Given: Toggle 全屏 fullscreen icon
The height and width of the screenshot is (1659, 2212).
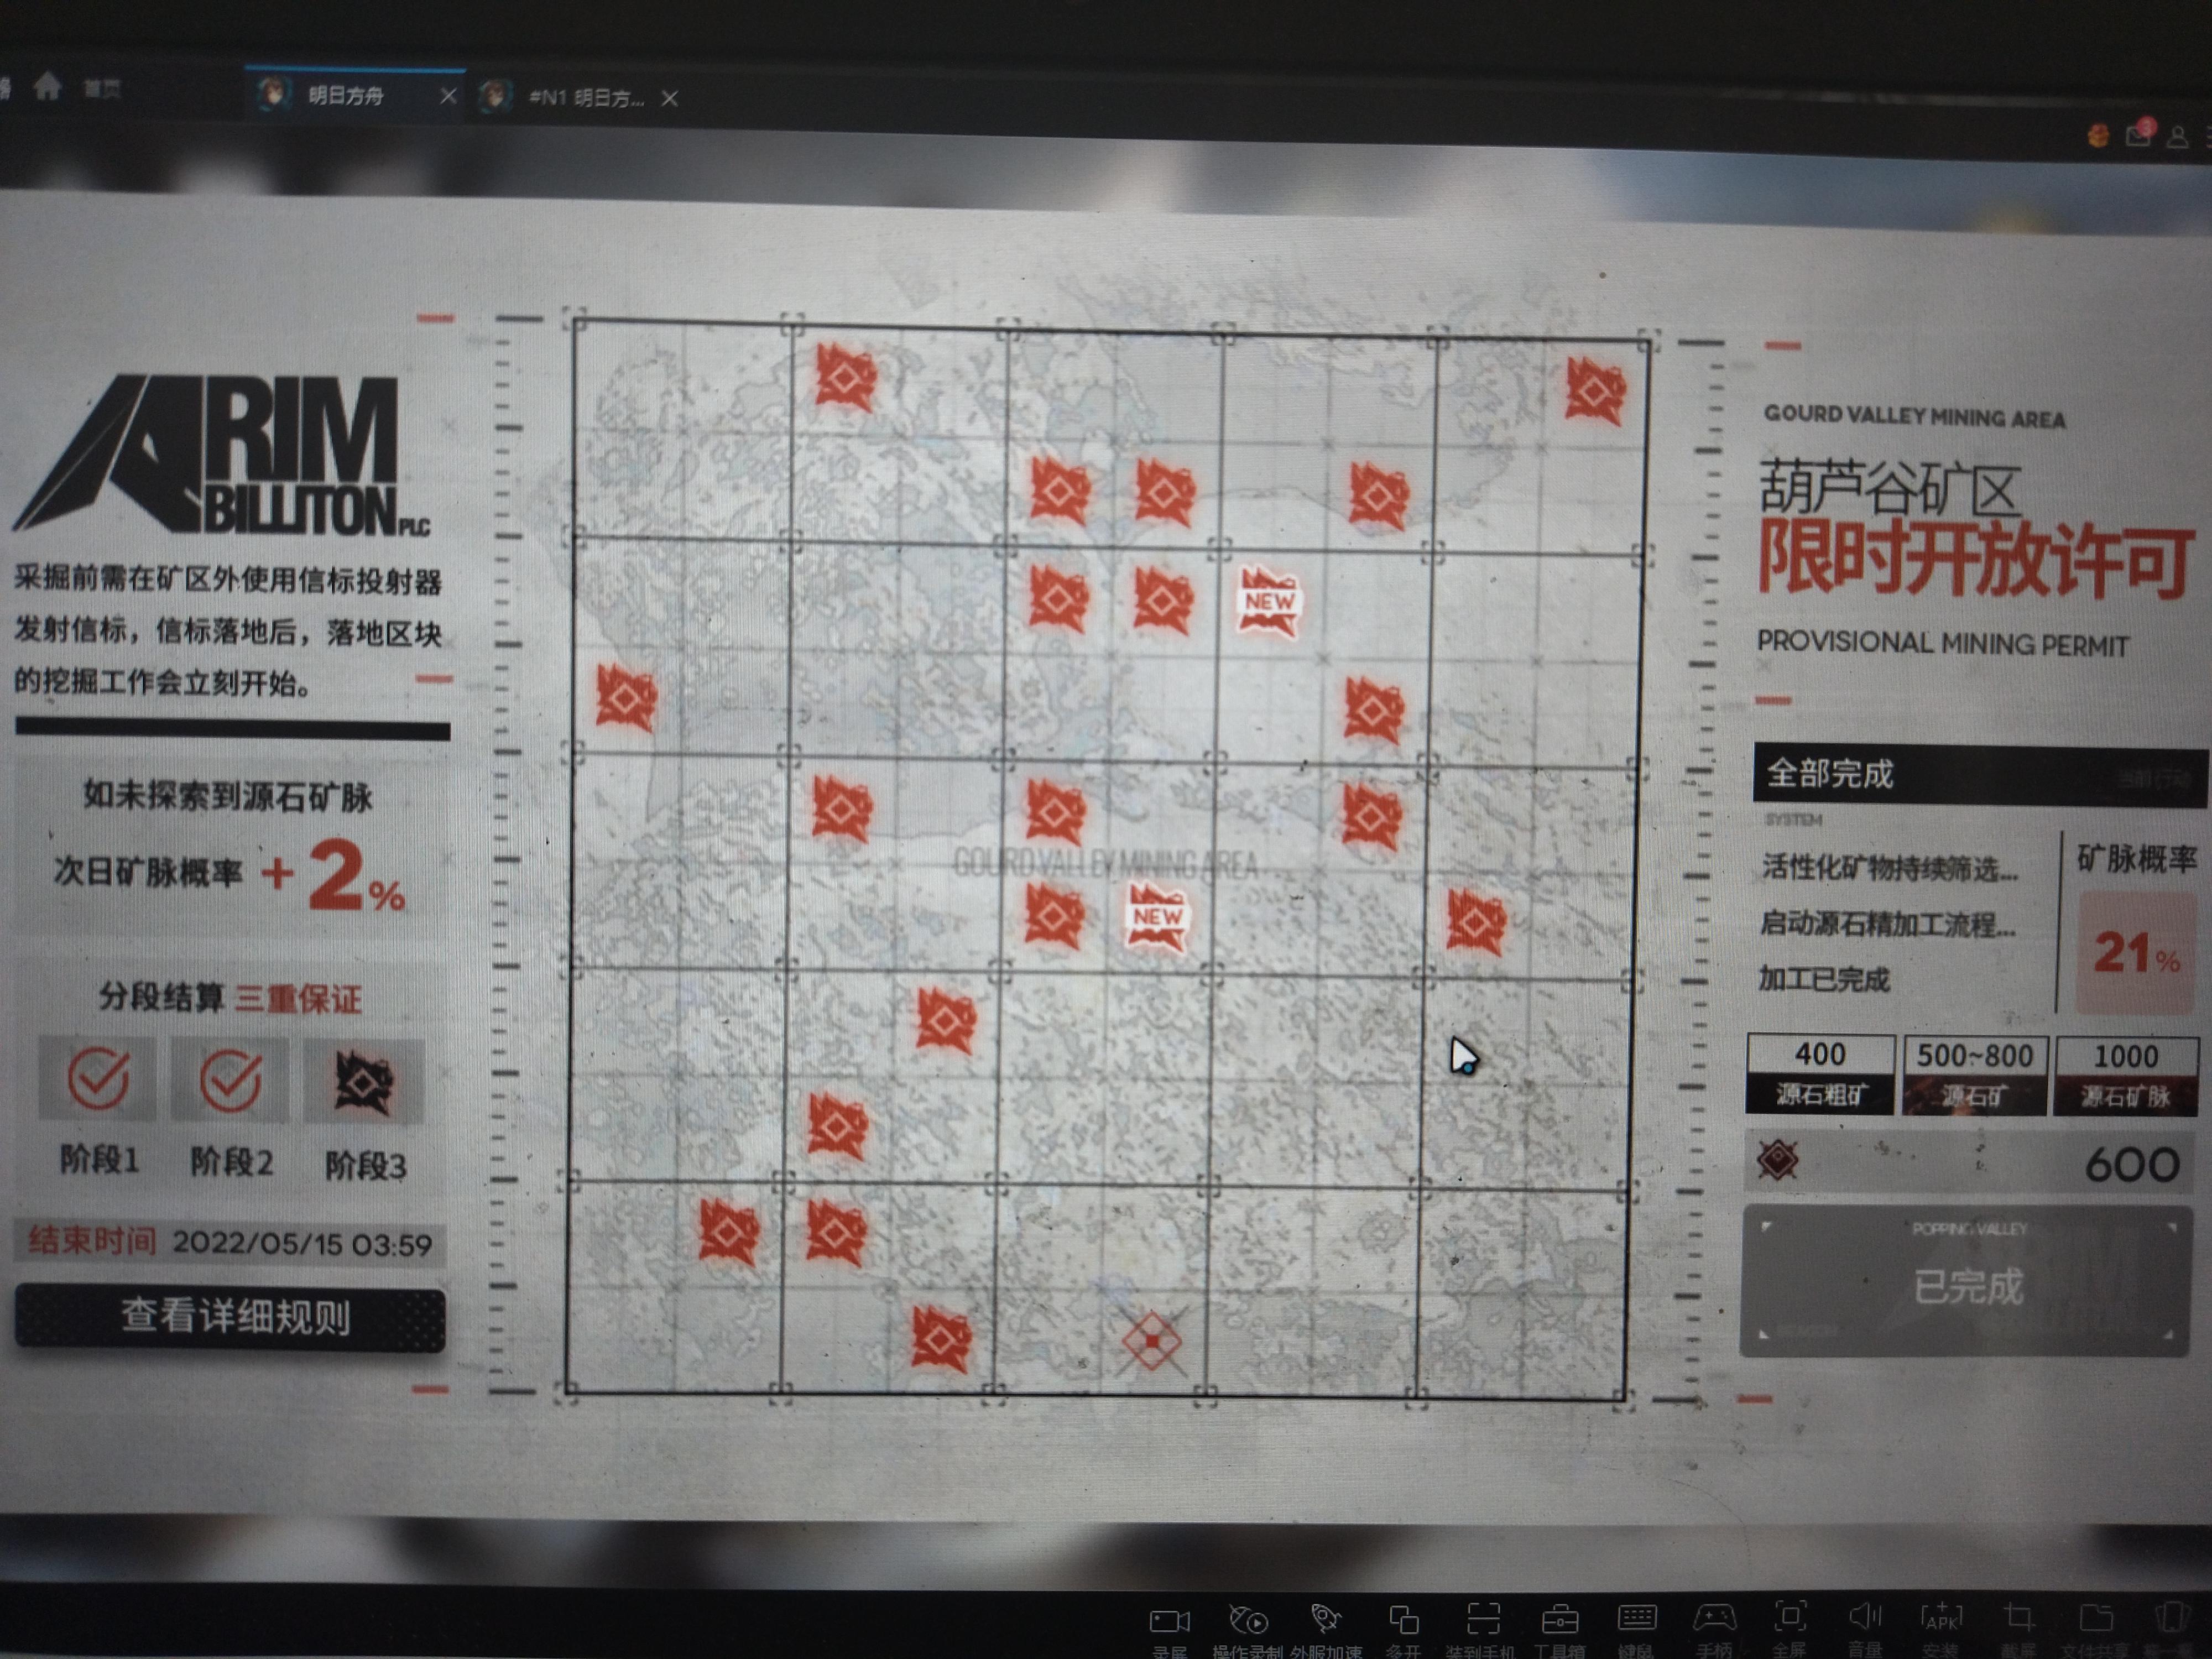Looking at the screenshot, I should point(1790,1616).
